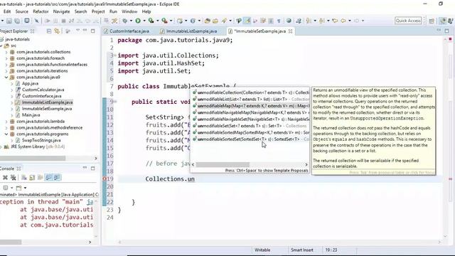Click the Writable status bar entry

pos(262,250)
